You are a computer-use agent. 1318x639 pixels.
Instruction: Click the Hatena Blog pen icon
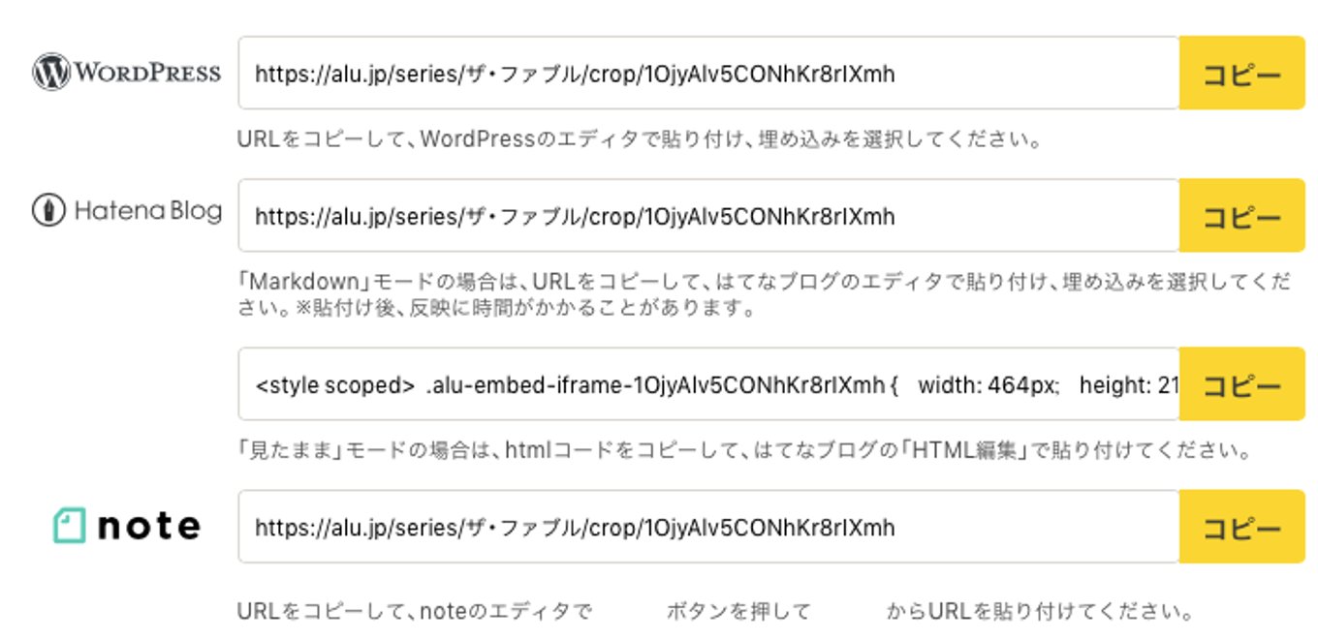[x=47, y=211]
